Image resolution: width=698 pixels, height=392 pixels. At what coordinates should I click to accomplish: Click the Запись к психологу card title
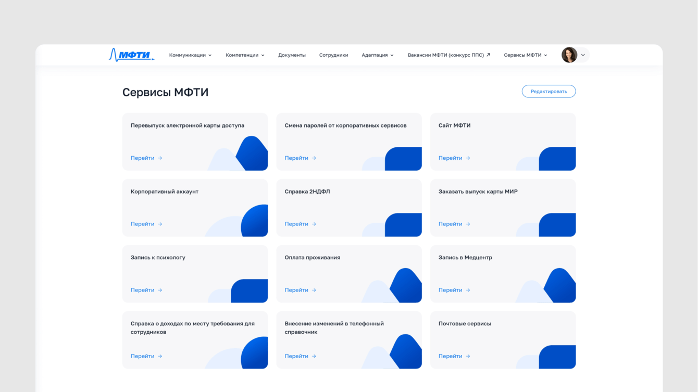[x=158, y=258]
